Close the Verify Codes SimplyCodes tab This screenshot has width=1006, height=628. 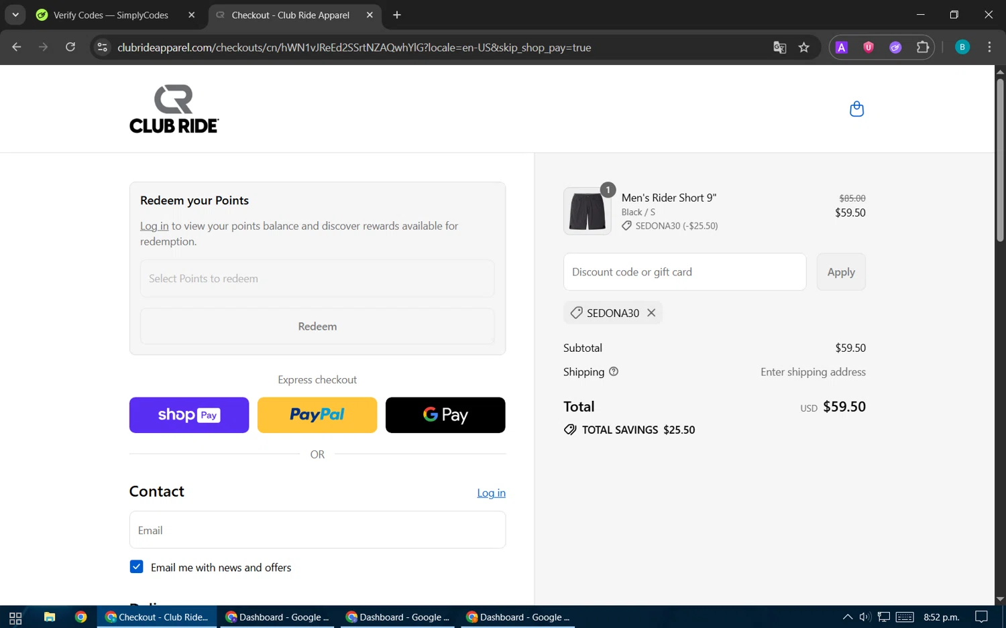pyautogui.click(x=192, y=15)
